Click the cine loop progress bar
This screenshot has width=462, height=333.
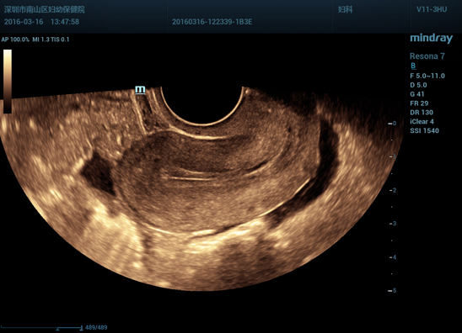click(x=41, y=327)
